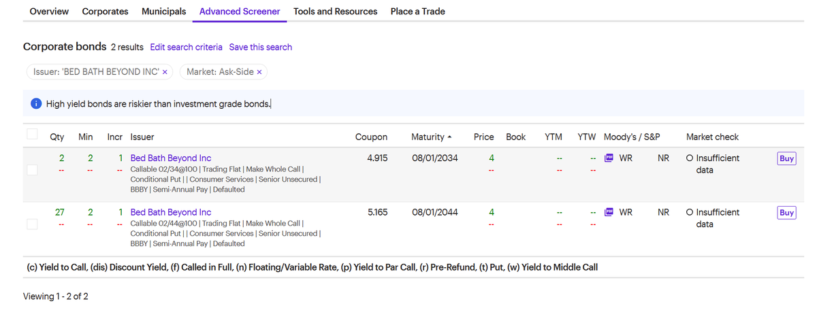Viewport: 817px width, 310px height.
Task: Click the Moody's / S&P column header
Action: (x=632, y=137)
